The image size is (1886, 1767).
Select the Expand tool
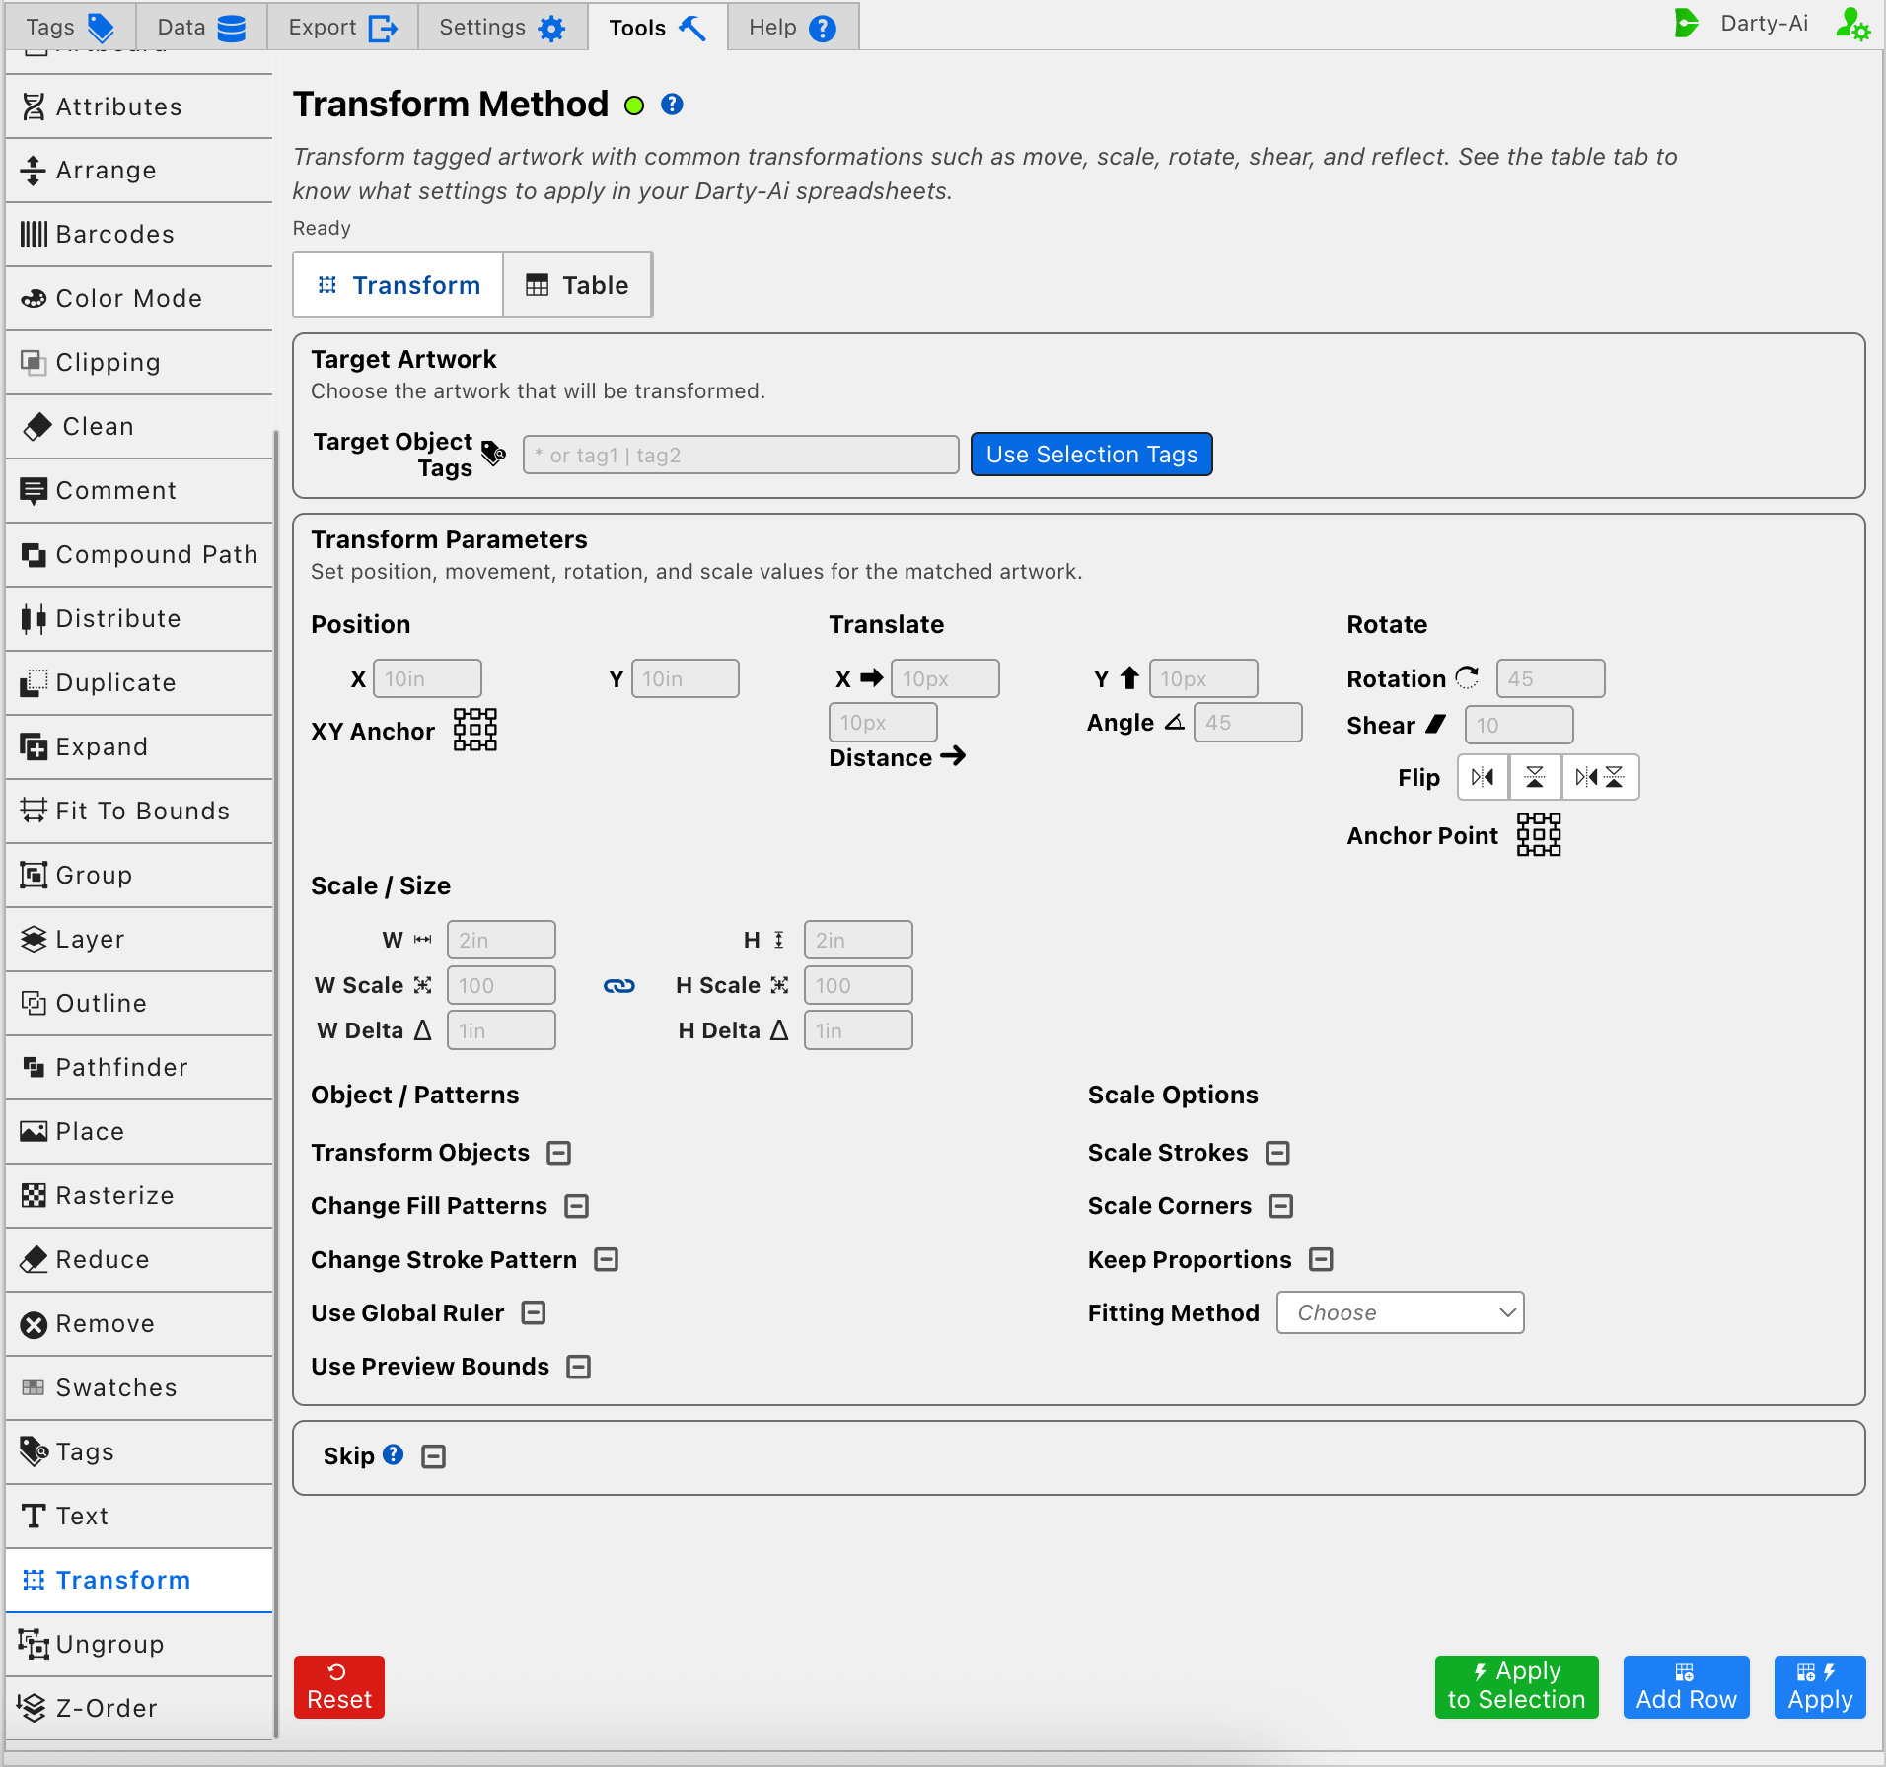(x=139, y=747)
